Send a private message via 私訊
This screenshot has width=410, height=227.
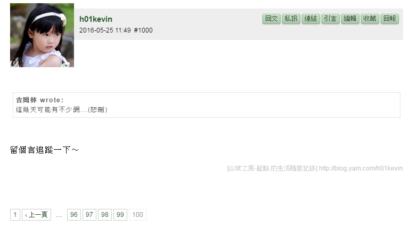291,19
